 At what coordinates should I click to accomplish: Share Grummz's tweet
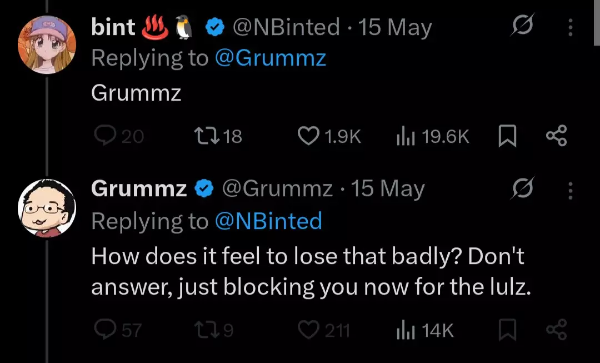coord(556,331)
